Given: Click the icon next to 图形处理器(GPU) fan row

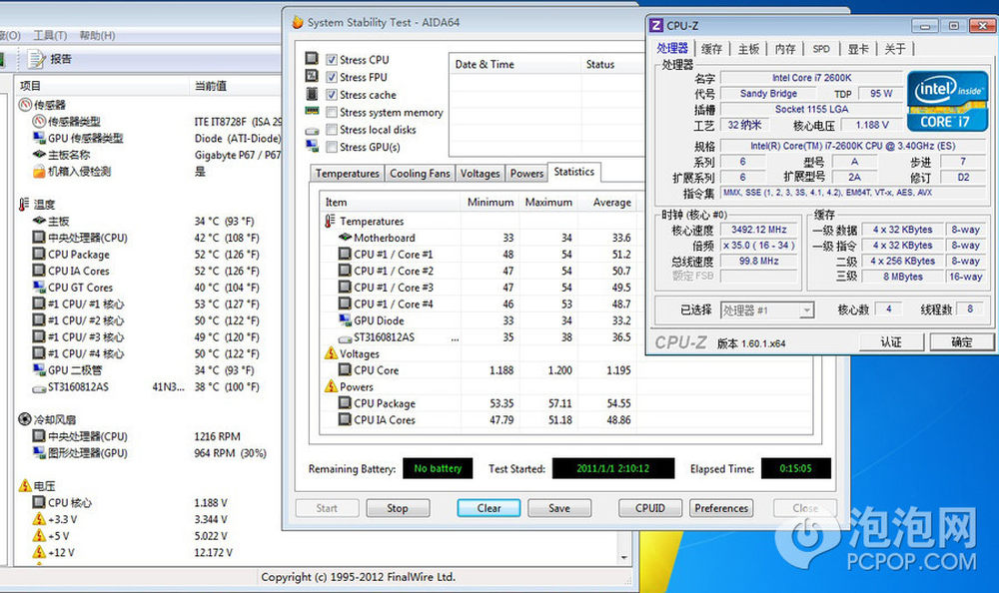Looking at the screenshot, I should pyautogui.click(x=39, y=452).
